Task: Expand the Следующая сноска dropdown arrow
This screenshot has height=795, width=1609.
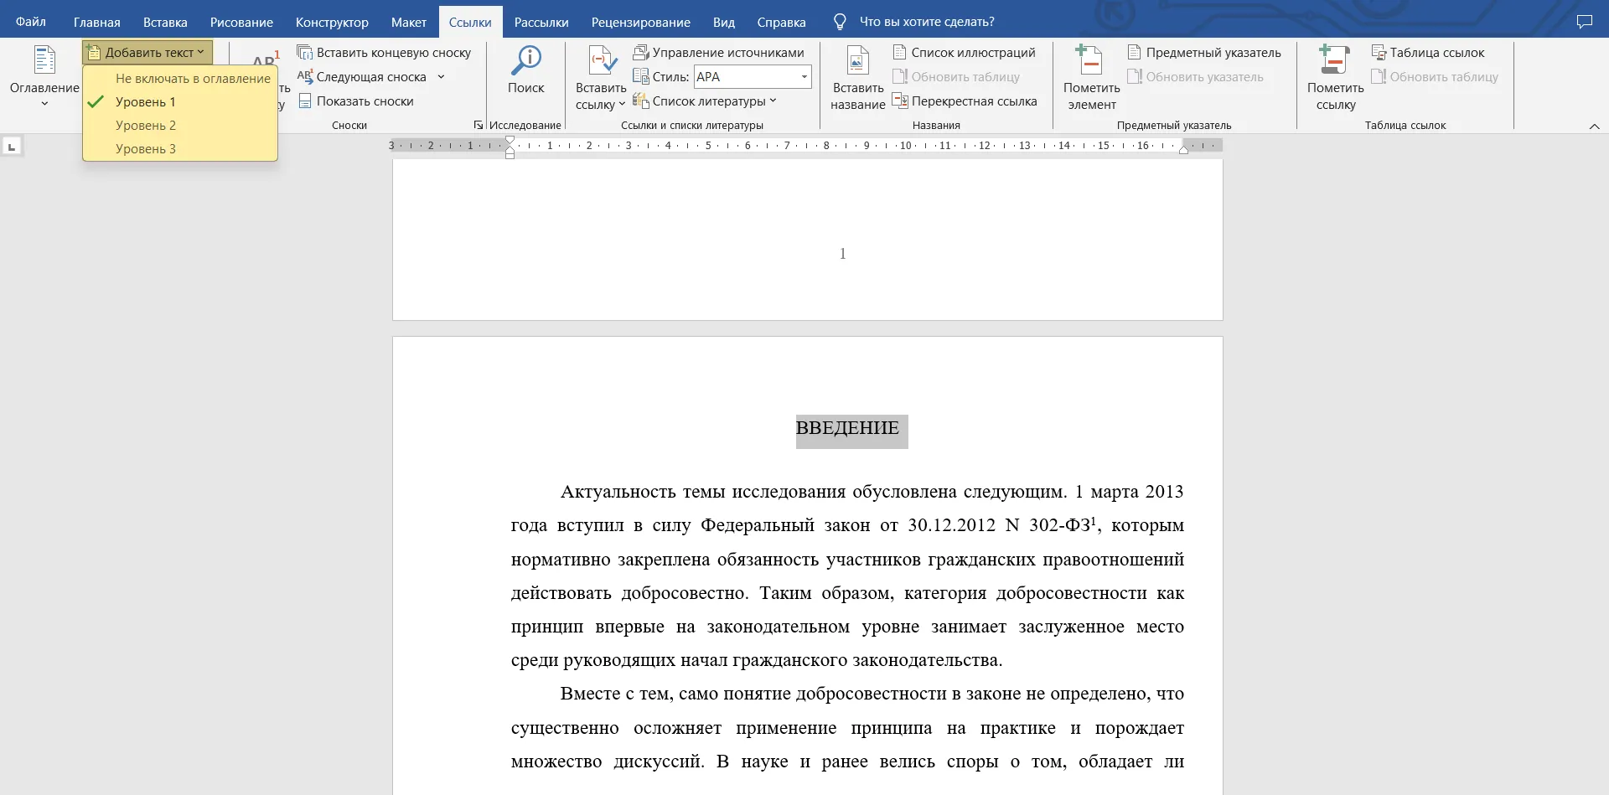Action: [441, 76]
